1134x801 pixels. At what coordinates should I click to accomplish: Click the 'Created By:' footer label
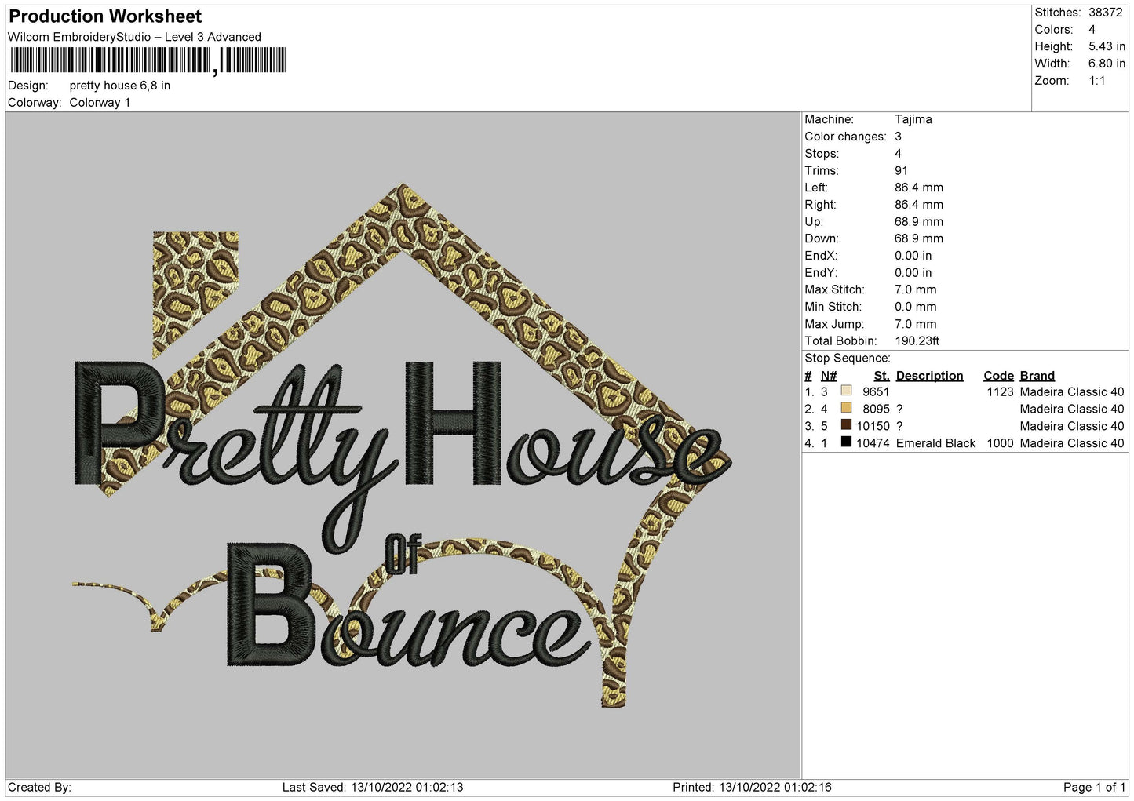click(x=39, y=788)
